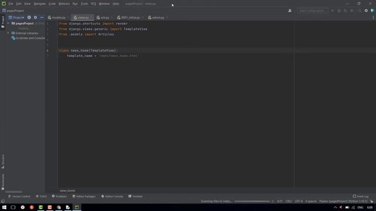The width and height of the screenshot is (376, 211).
Task: Open the Run menu
Action: coord(75,4)
